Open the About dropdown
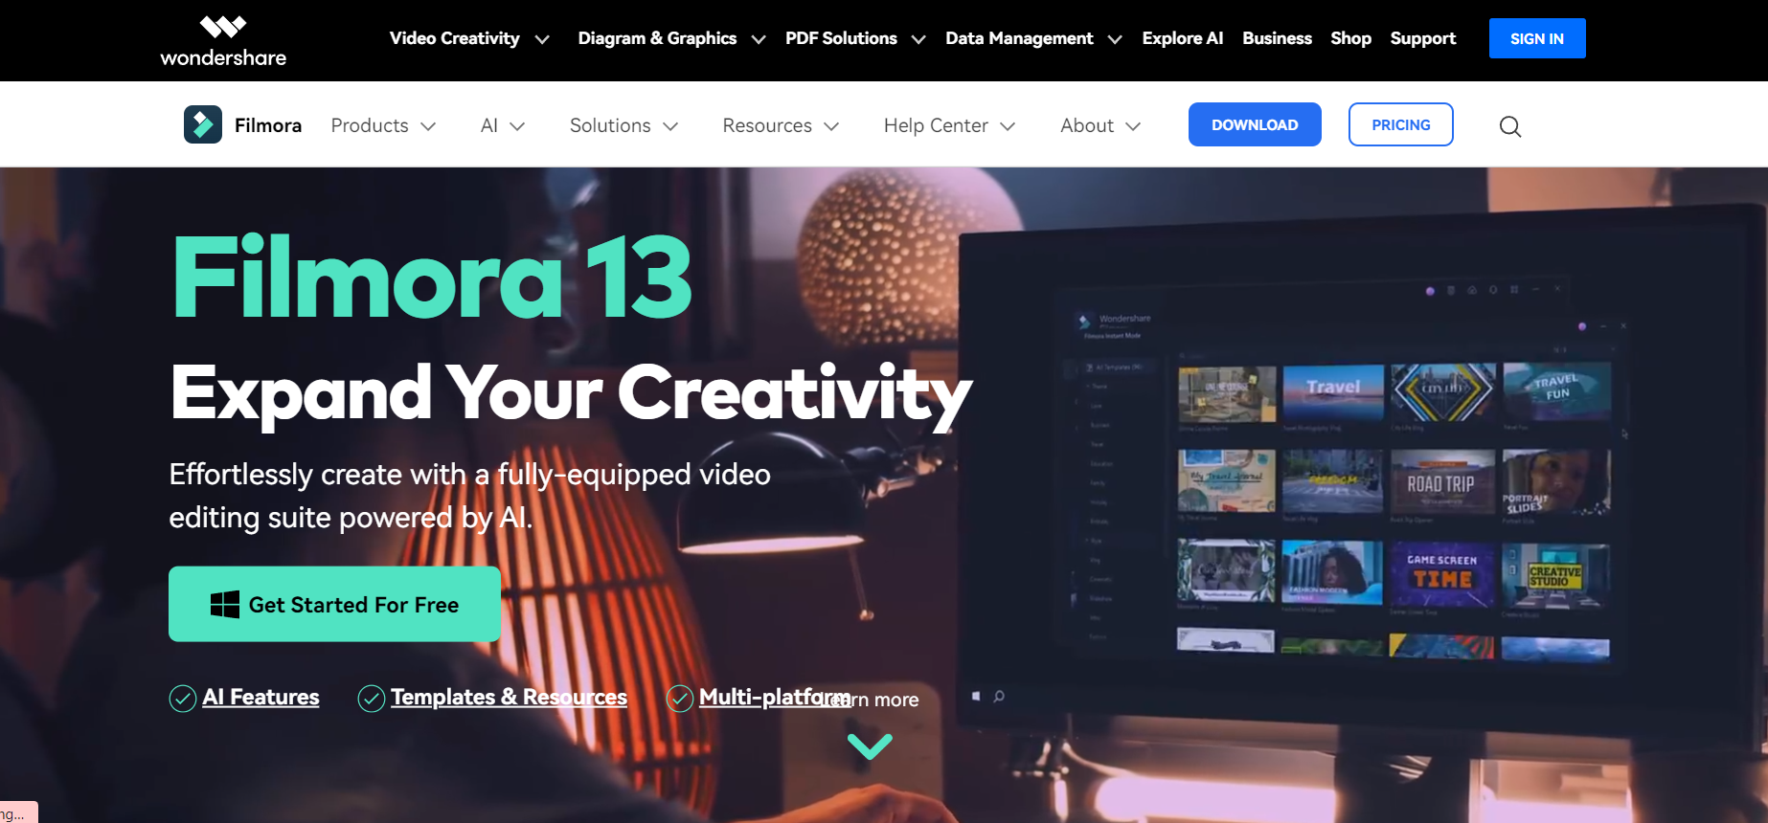This screenshot has height=823, width=1768. [x=1100, y=125]
